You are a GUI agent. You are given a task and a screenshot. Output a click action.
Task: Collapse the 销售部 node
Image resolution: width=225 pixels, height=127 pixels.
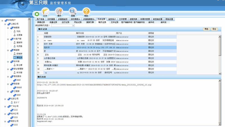(8, 28)
